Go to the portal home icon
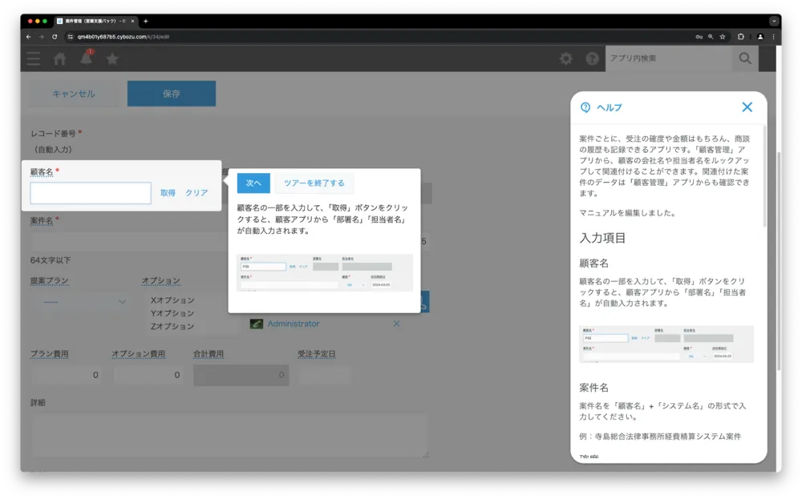Image resolution: width=802 pixels, height=499 pixels. point(59,58)
